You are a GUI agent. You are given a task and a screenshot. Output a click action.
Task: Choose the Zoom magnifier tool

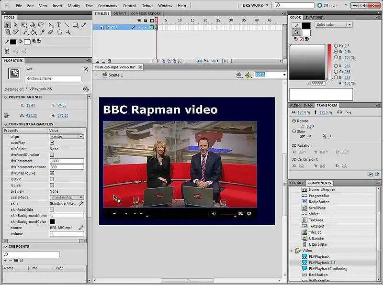(x=68, y=33)
